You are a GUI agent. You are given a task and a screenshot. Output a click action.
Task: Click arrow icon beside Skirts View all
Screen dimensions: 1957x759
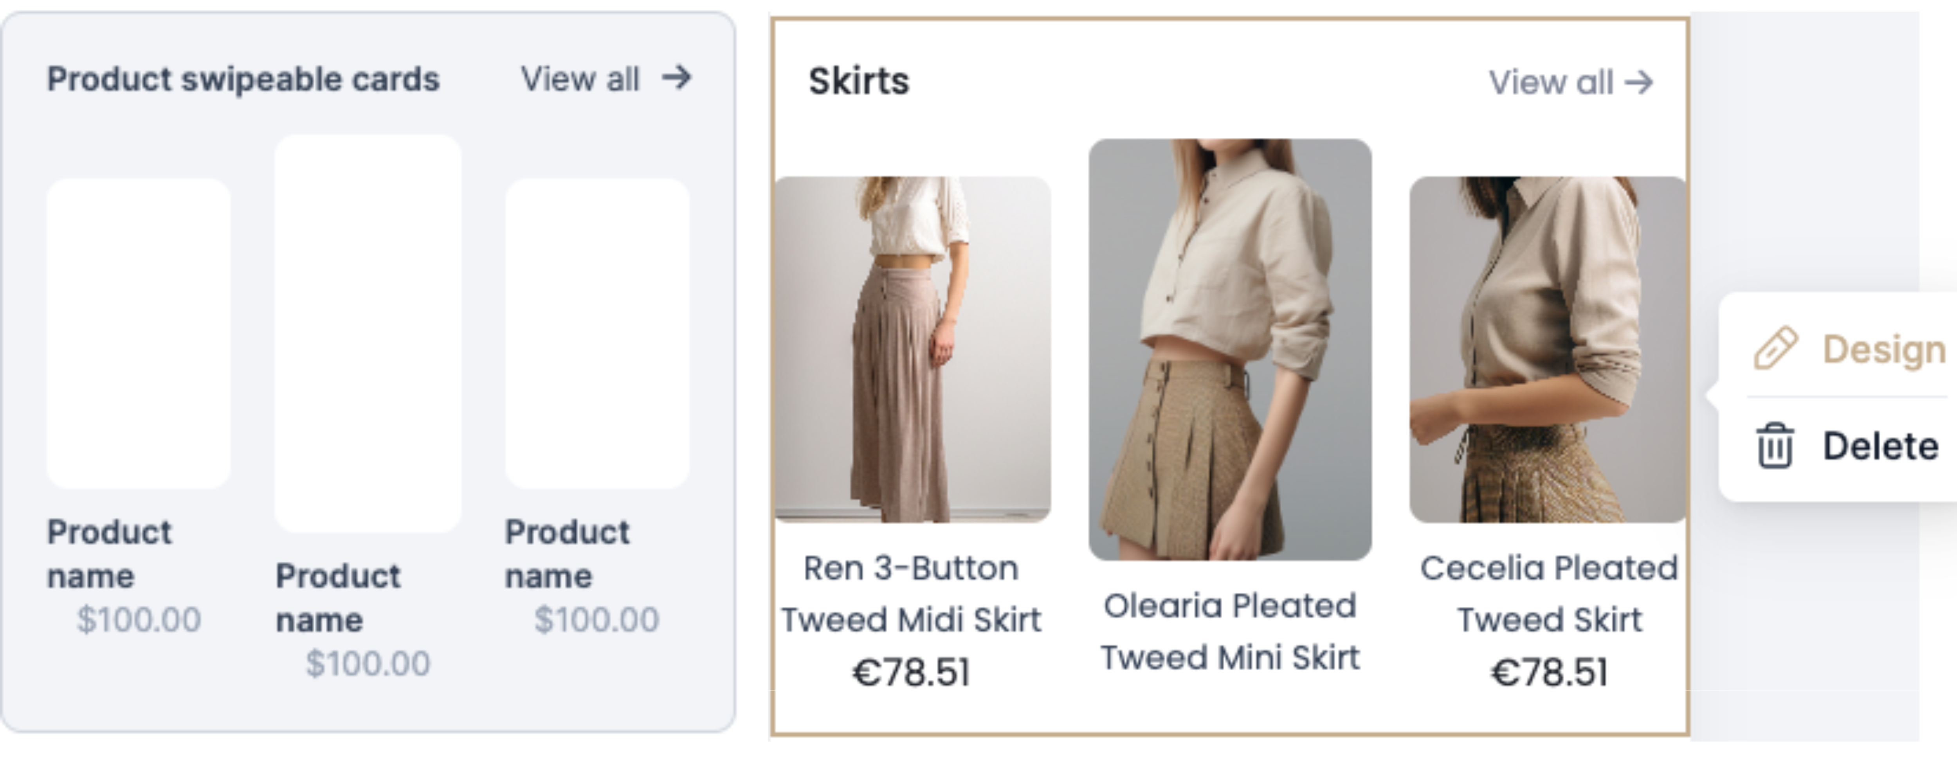1639,82
